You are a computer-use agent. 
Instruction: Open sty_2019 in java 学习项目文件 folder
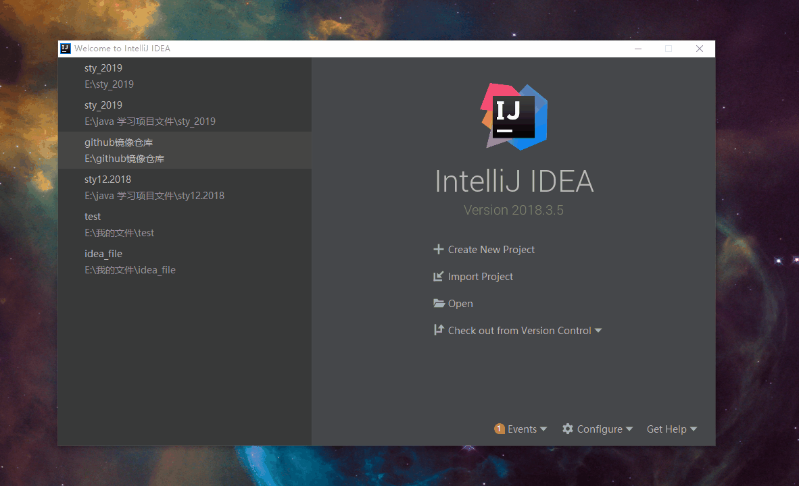(185, 113)
